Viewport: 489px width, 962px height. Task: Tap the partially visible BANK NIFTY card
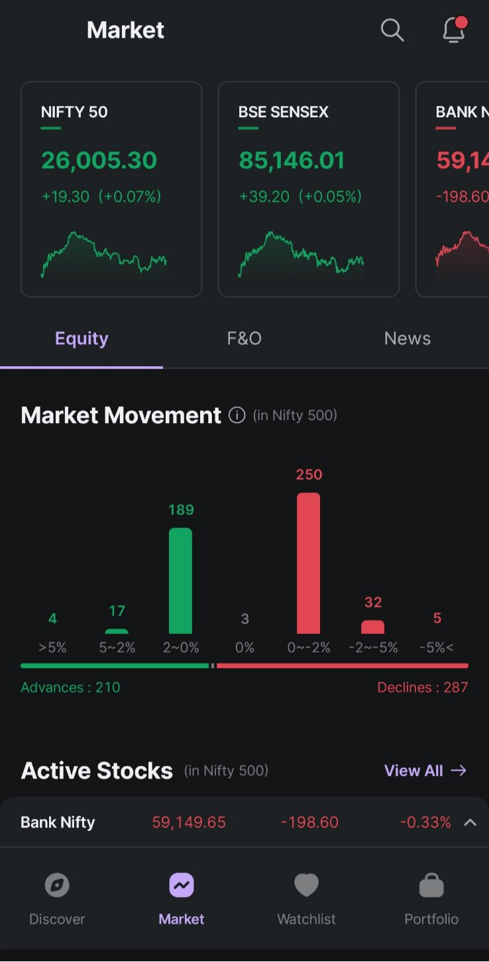[x=453, y=189]
